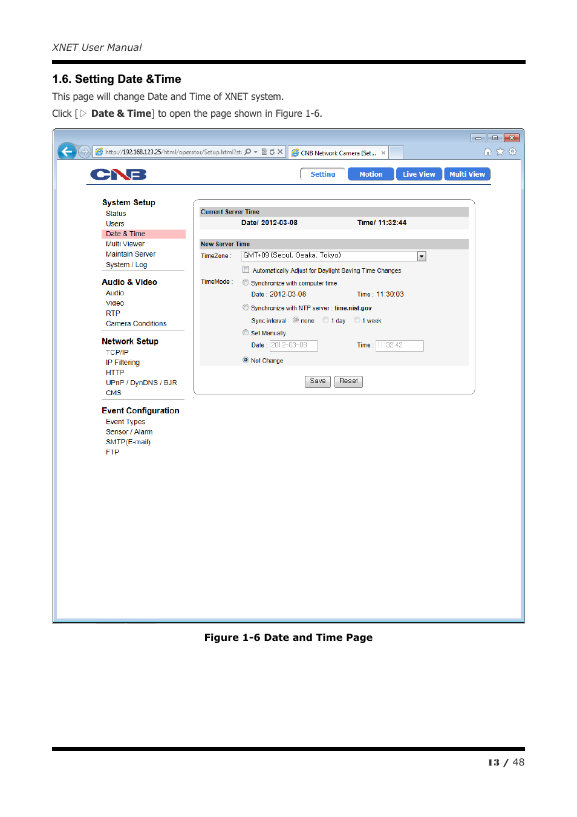Open FTP settings page
Viewport: 577px width, 817px height.
112,452
